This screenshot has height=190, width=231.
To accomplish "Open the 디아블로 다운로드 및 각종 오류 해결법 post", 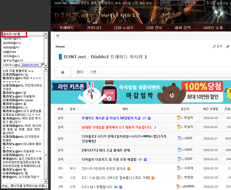I will 109,159.
